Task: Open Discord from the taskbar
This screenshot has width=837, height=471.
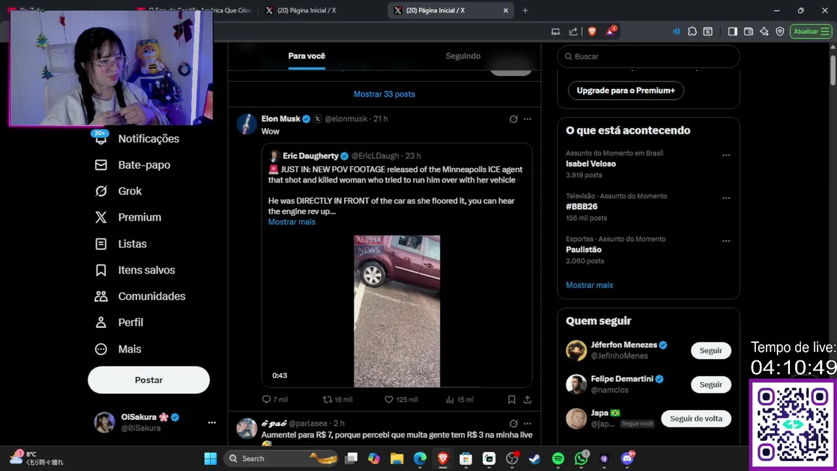Action: tap(628, 459)
